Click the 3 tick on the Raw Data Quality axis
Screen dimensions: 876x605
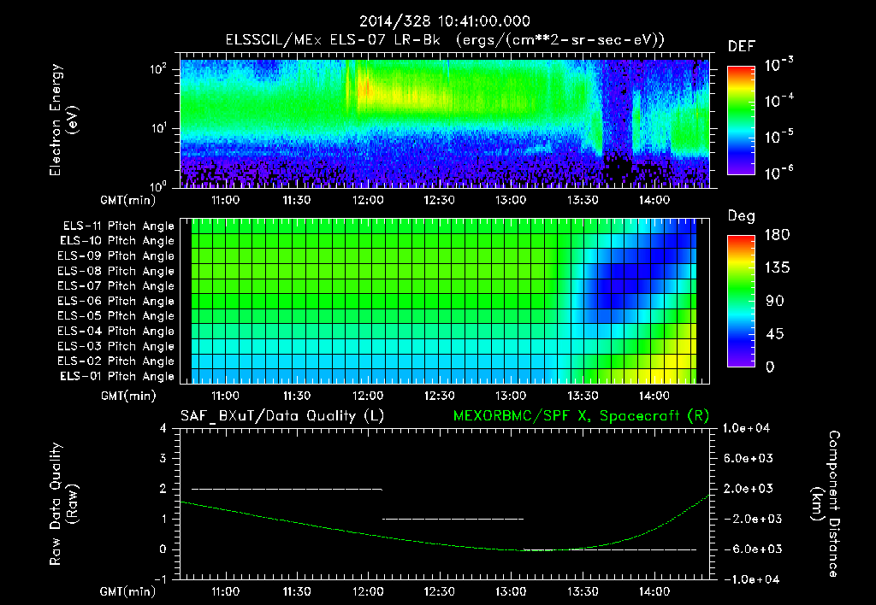[x=163, y=458]
